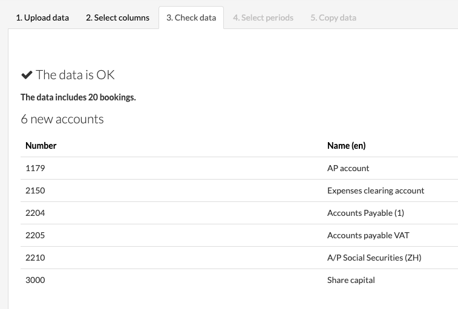Select Accounts payable VAT name
458x309 pixels.
[x=368, y=235]
